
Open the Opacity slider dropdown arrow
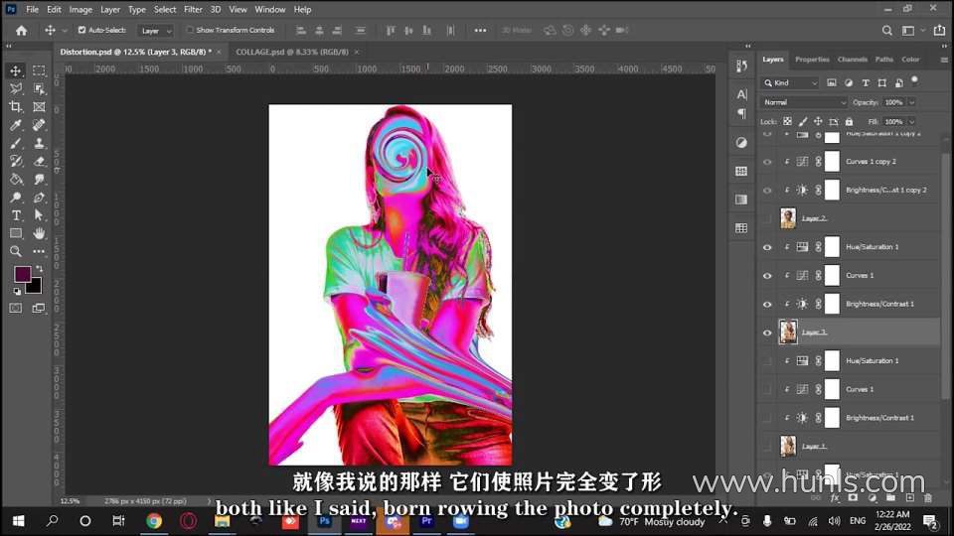pos(911,102)
